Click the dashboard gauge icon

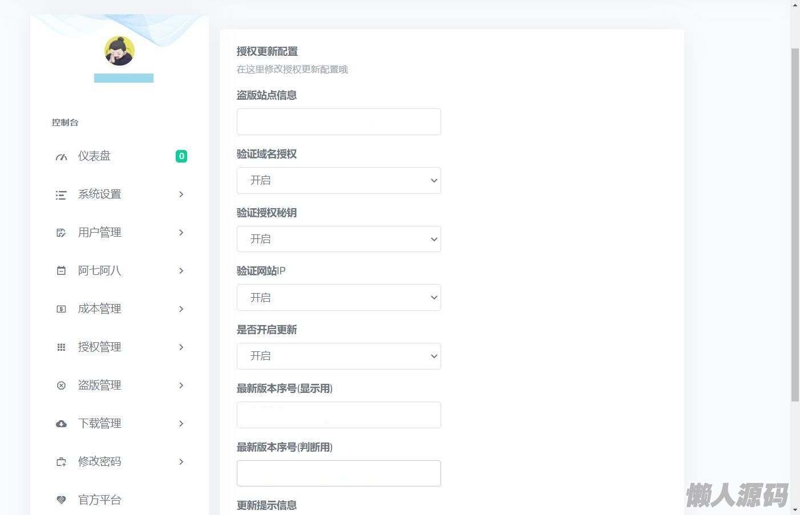pyautogui.click(x=61, y=157)
